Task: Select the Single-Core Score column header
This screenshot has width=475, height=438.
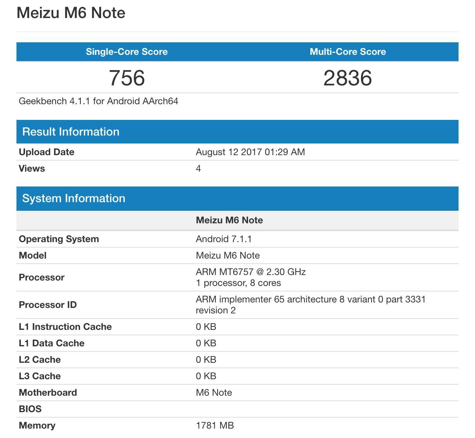Action: (x=126, y=51)
